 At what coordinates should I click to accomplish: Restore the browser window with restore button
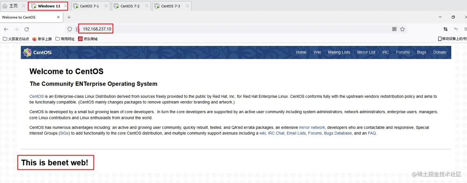(x=453, y=17)
